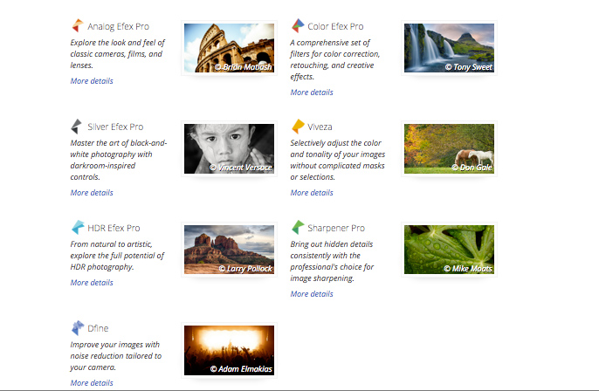The width and height of the screenshot is (599, 391).
Task: Open More details for Dfine
Action: pos(92,382)
